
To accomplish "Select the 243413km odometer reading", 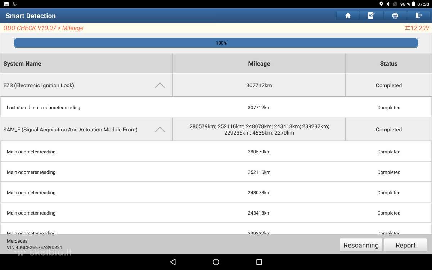I will [x=259, y=213].
